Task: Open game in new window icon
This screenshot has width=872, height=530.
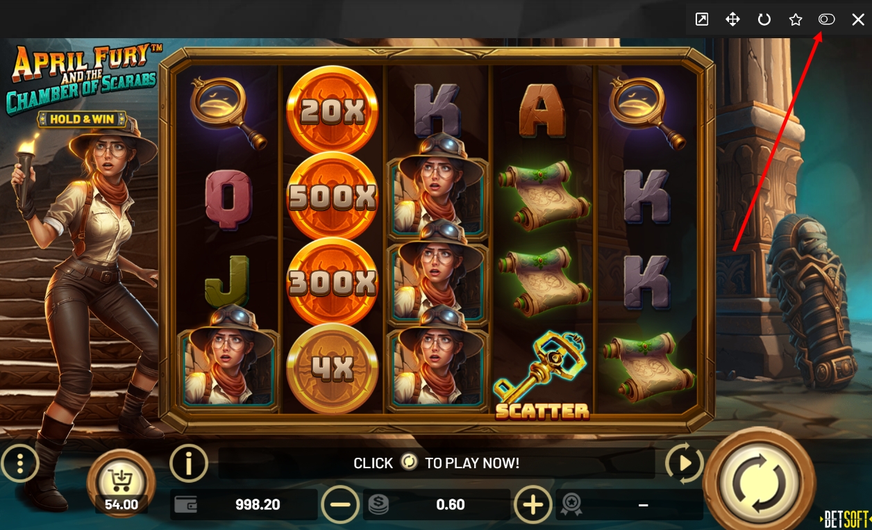Action: pyautogui.click(x=702, y=19)
